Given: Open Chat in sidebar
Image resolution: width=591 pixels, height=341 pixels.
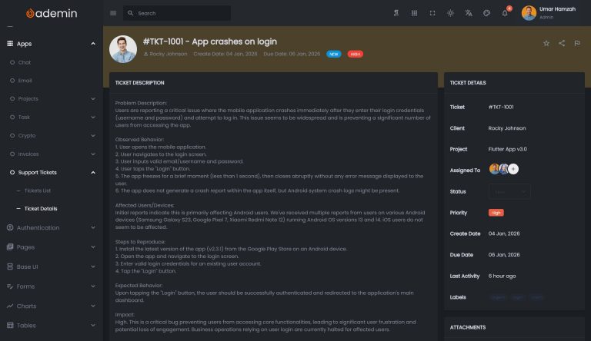Looking at the screenshot, I should coord(25,62).
